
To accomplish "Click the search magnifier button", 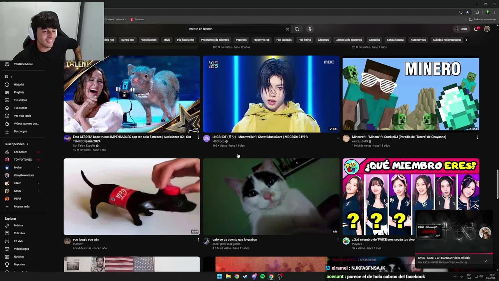I will point(297,29).
